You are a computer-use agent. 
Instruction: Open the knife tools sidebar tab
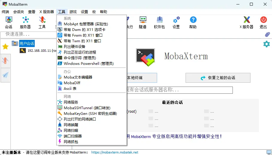(x=5, y=61)
